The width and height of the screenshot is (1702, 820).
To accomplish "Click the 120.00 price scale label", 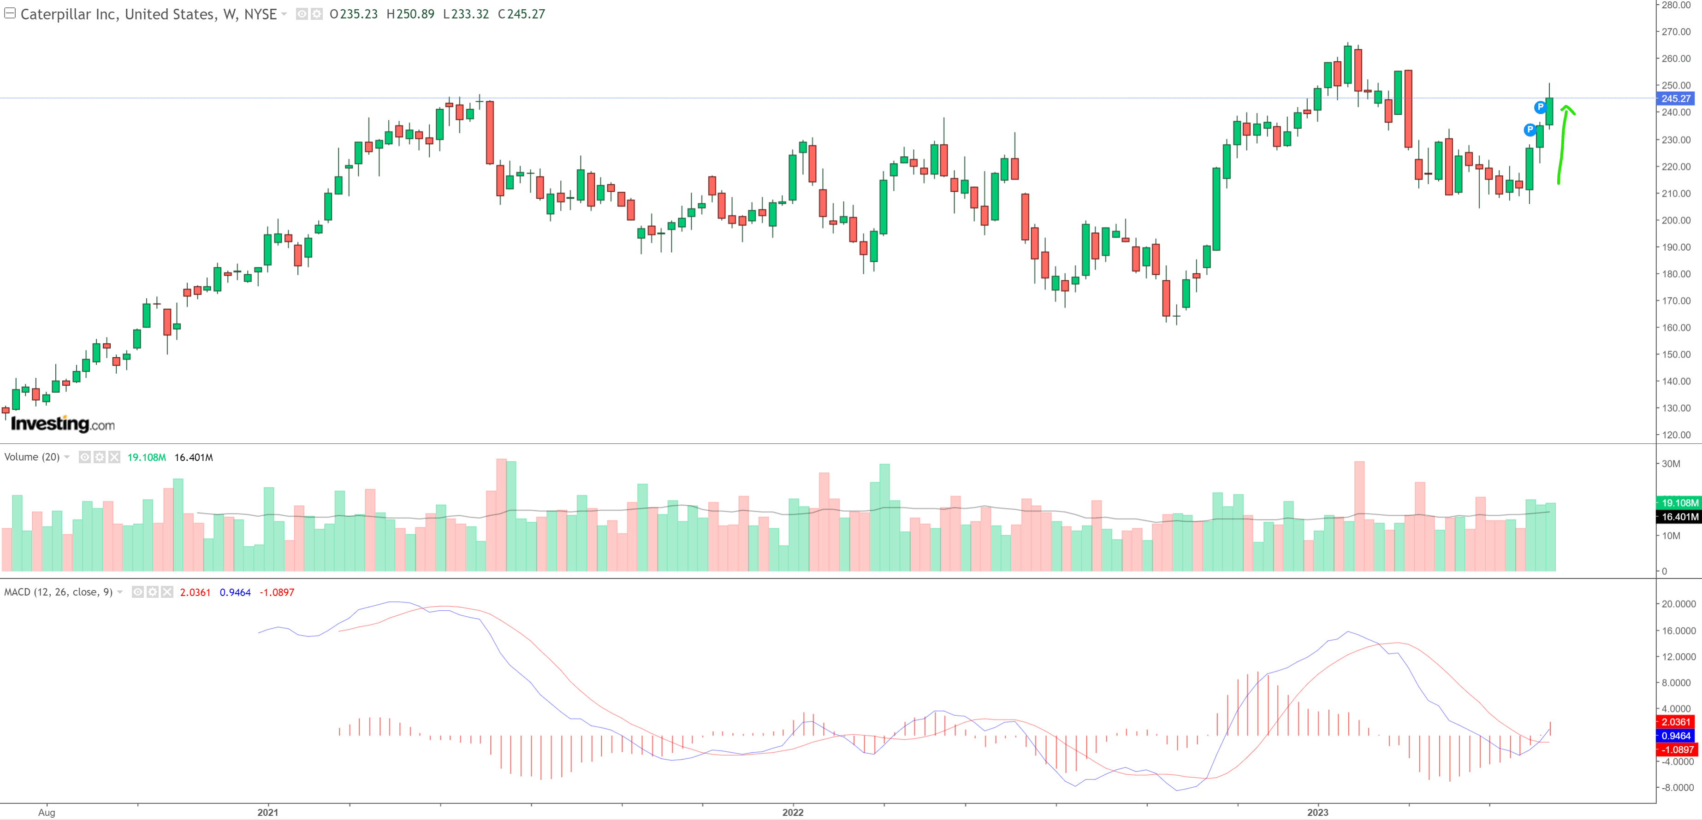I will click(x=1676, y=434).
